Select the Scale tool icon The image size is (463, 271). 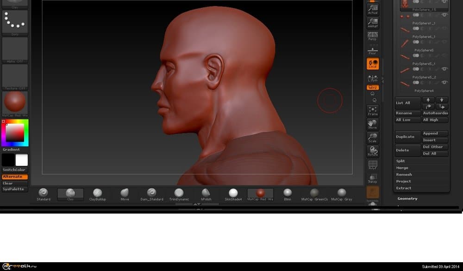pyautogui.click(x=372, y=138)
